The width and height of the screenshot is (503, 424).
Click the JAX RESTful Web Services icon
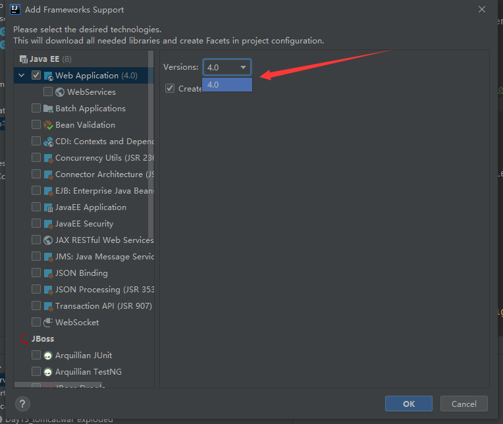48,240
